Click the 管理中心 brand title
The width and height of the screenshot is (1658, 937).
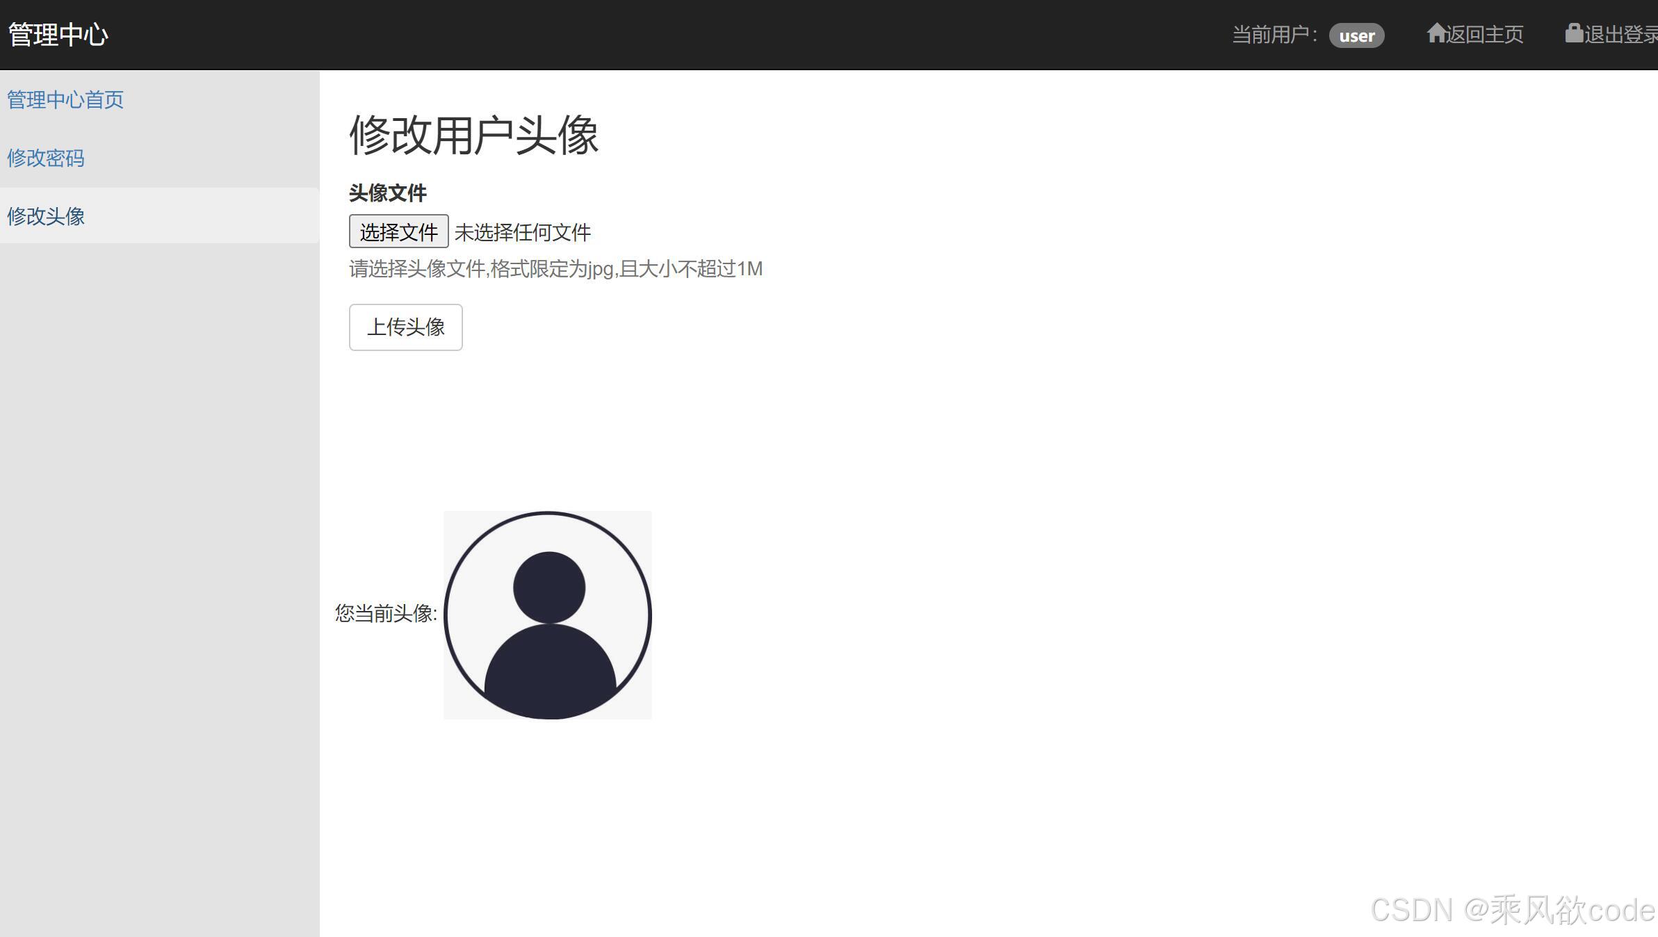pyautogui.click(x=58, y=35)
